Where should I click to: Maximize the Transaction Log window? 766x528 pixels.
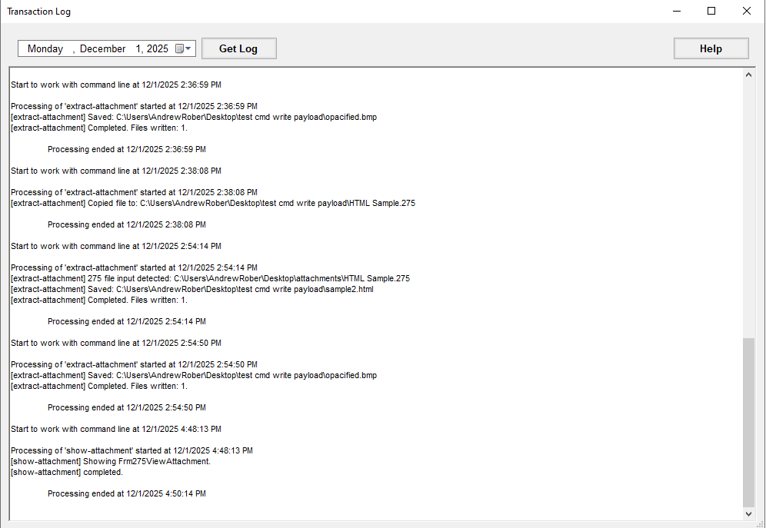point(711,12)
